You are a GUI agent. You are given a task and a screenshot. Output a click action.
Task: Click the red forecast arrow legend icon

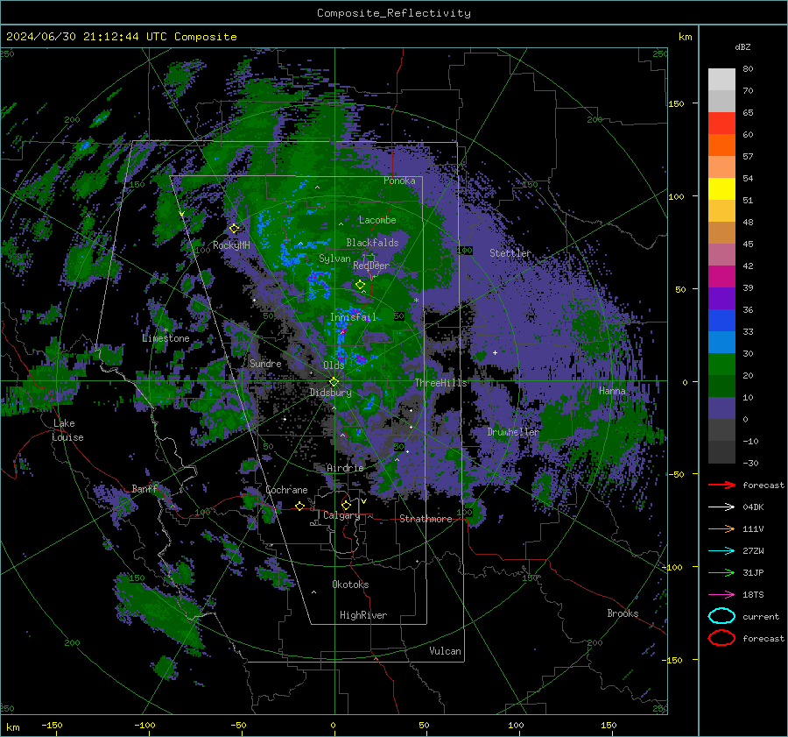click(721, 485)
